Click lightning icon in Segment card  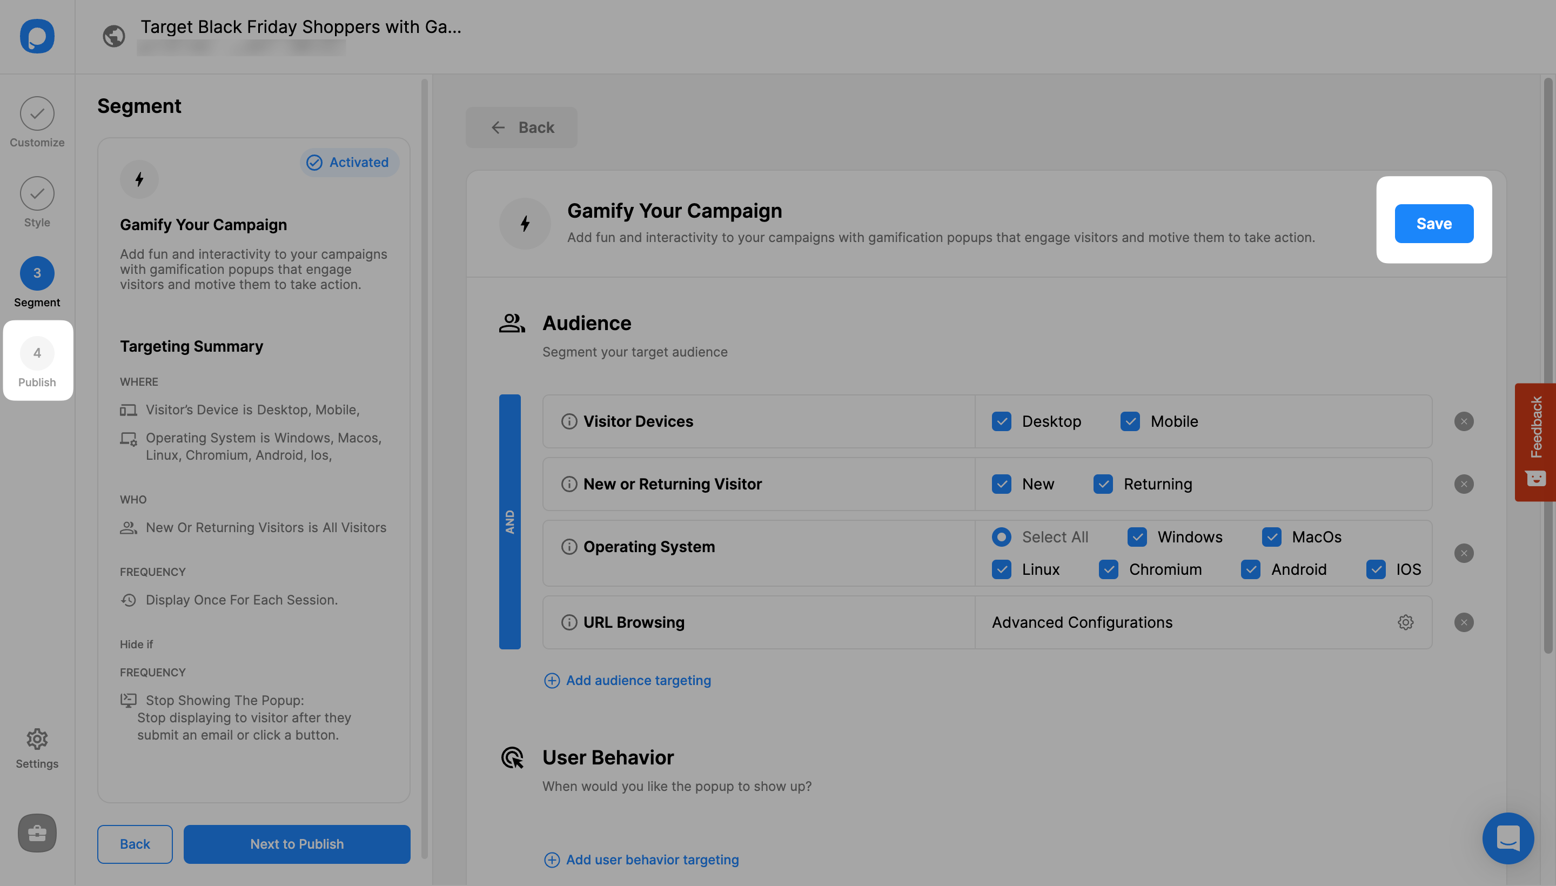(139, 179)
